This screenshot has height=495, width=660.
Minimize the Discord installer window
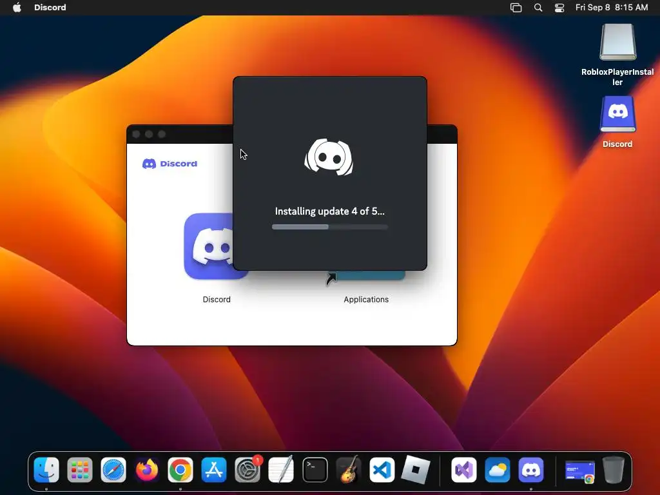149,134
